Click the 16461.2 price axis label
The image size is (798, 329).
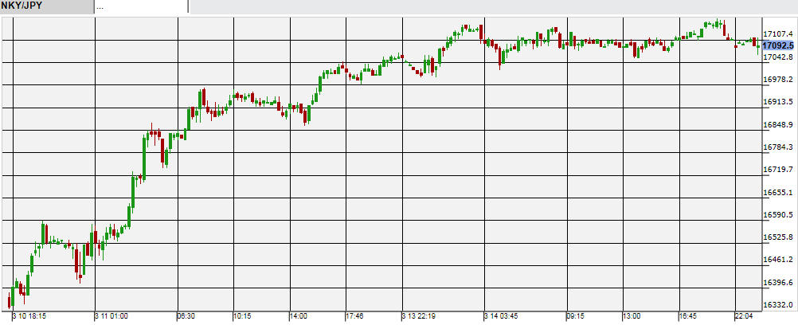point(777,260)
